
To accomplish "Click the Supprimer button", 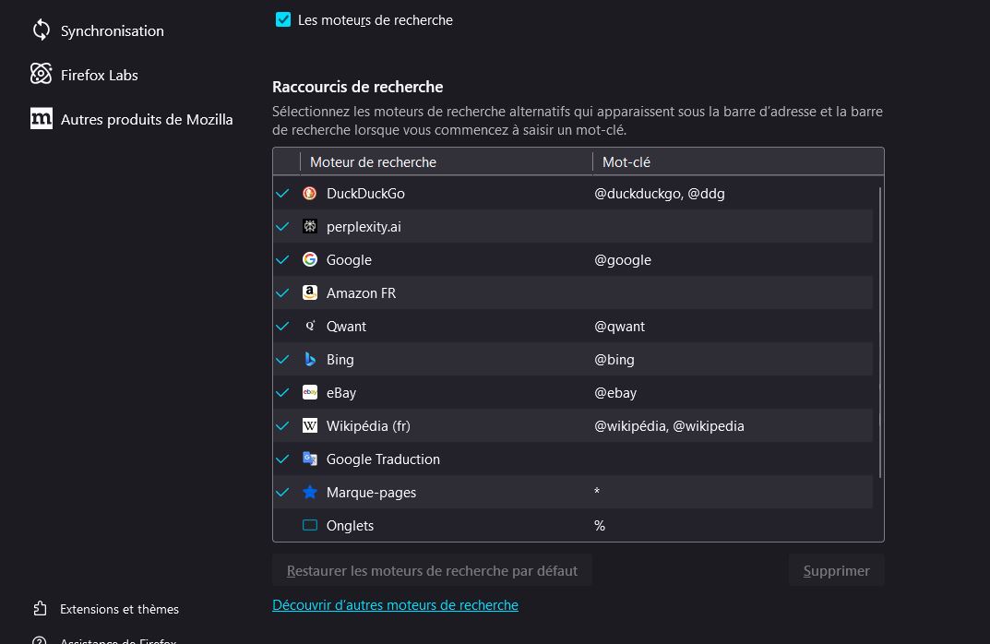I will coord(836,570).
